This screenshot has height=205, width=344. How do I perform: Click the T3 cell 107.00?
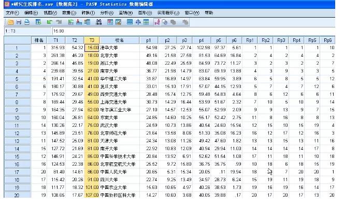tap(92, 195)
